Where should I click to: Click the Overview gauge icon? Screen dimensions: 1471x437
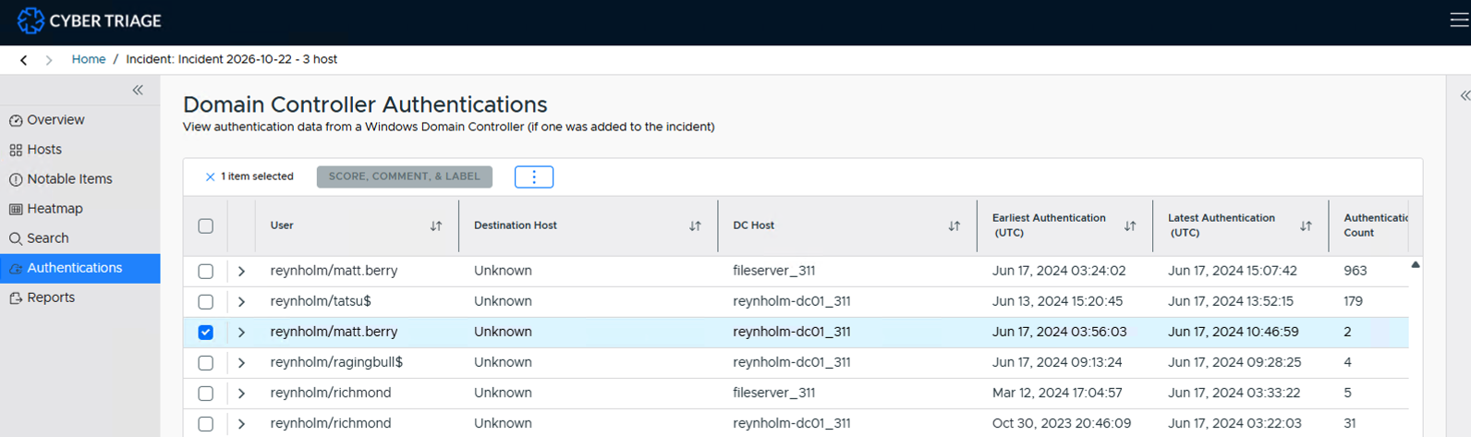click(16, 121)
